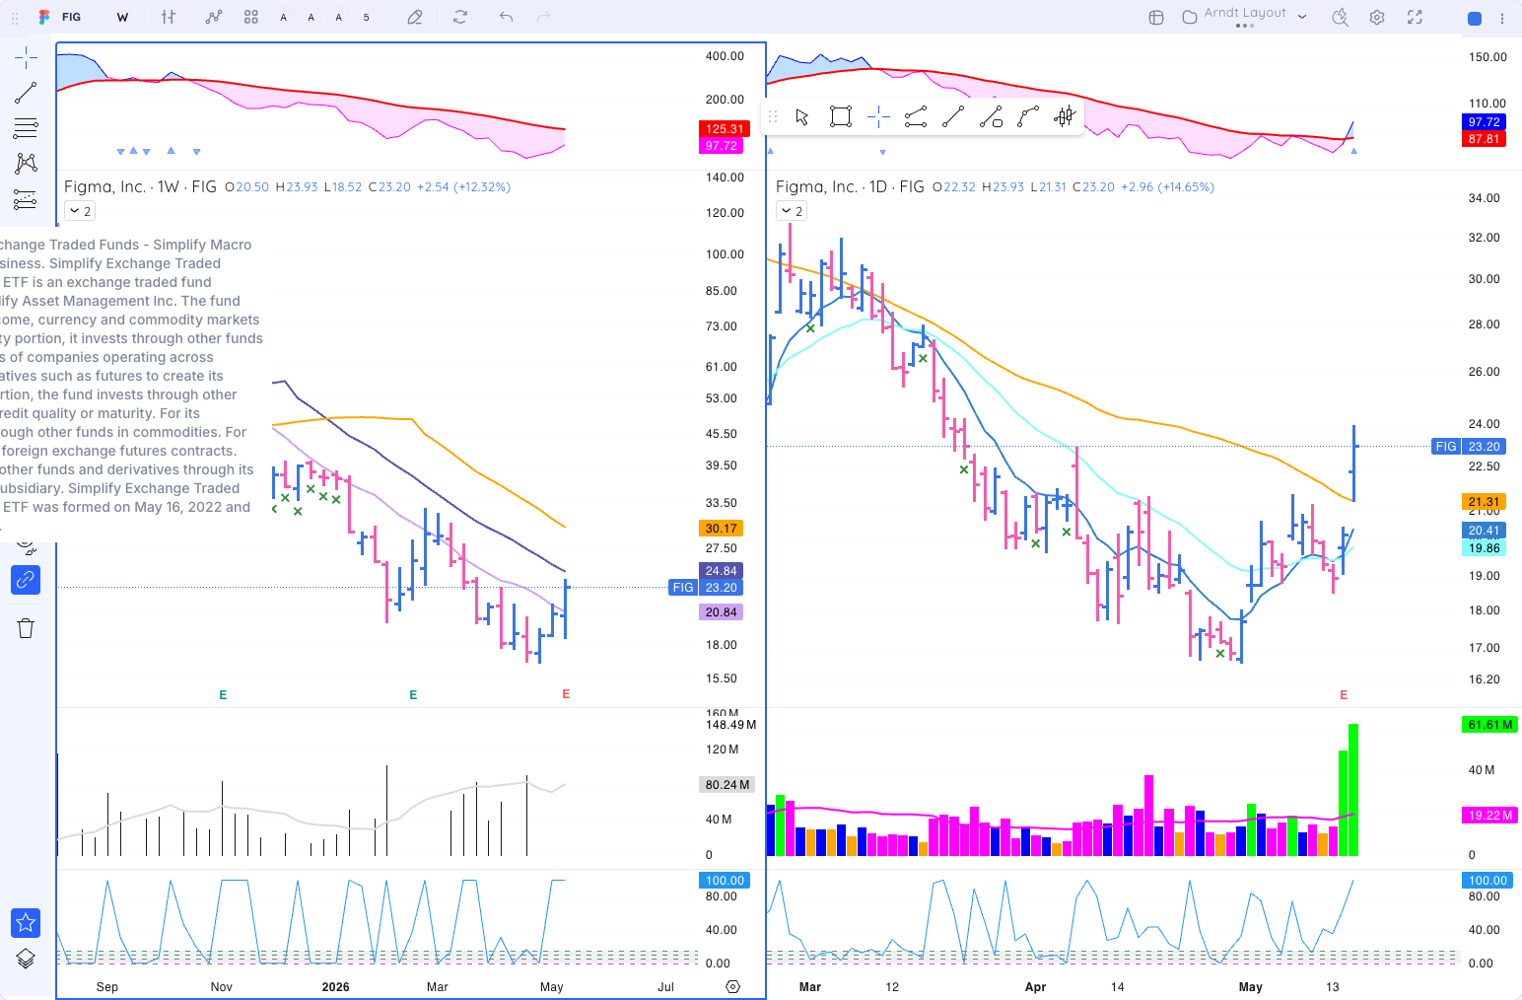Select the info line tool
The height and width of the screenshot is (1000, 1522).
coord(991,117)
